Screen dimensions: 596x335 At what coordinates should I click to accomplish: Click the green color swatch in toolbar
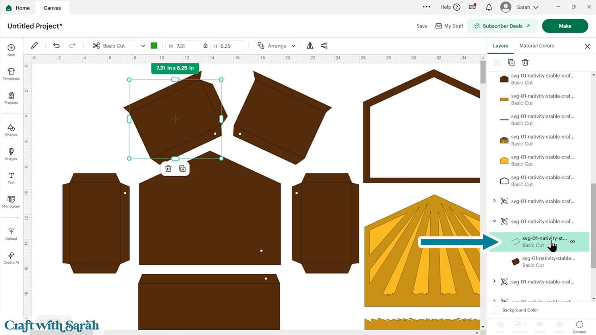(154, 46)
